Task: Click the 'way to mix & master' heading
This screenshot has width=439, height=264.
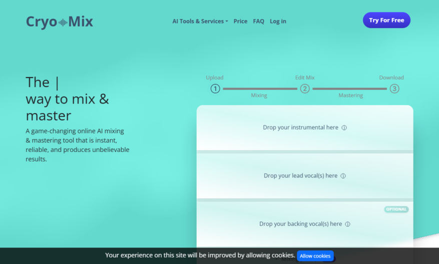Action: [67, 107]
